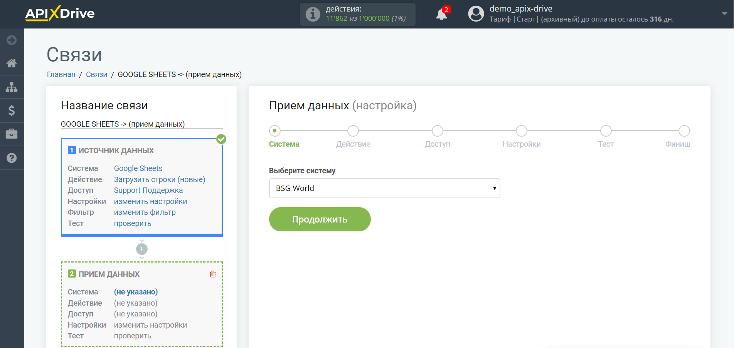734x348 pixels.
Task: Click the ИСТОЧНИК ДАННЫХ header
Action: [x=116, y=151]
